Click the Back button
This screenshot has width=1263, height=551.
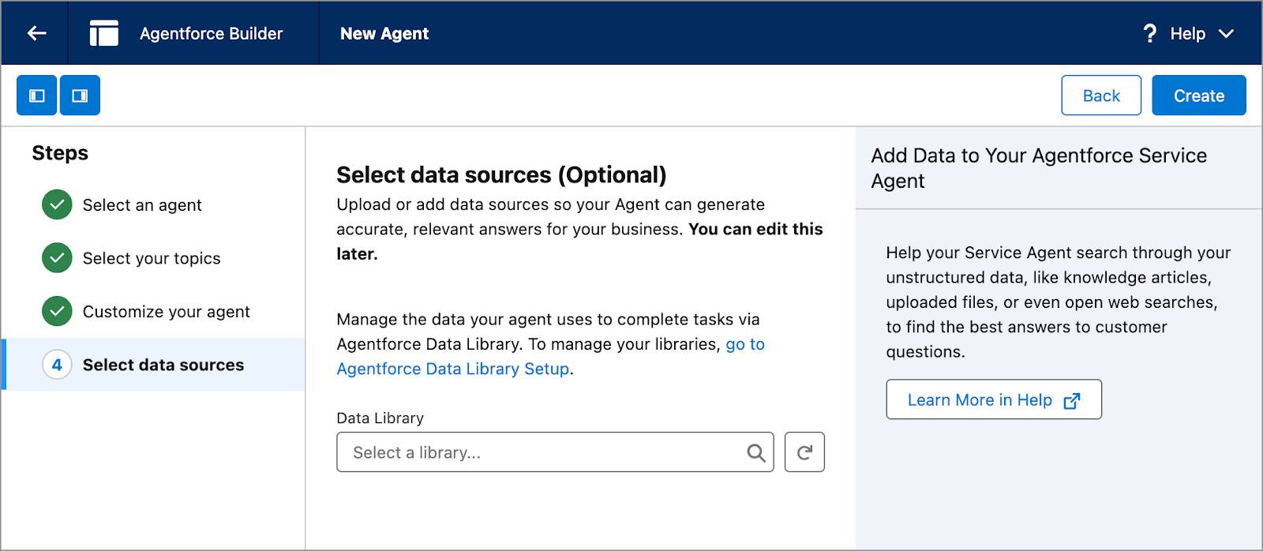point(1101,96)
